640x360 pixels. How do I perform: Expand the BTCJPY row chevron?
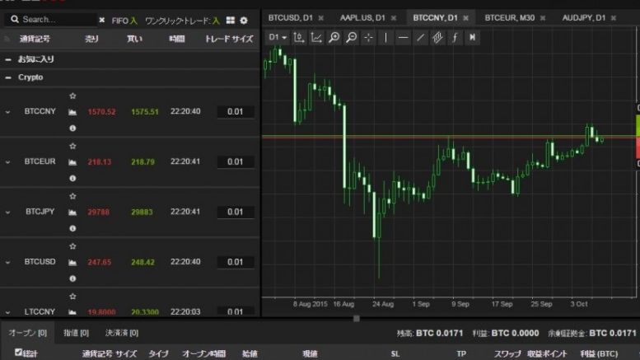click(x=7, y=213)
